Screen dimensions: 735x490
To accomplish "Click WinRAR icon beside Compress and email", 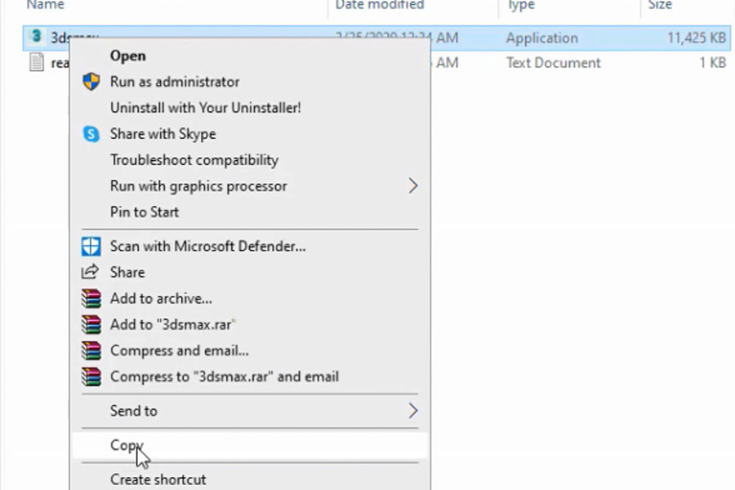I will pos(91,350).
